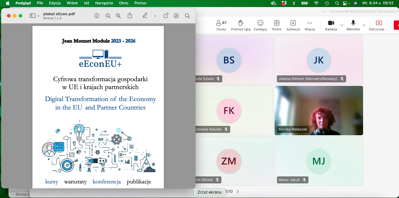This screenshot has width=399, height=198.
Task: Open the markup tool options chevron
Action: pos(155,16)
